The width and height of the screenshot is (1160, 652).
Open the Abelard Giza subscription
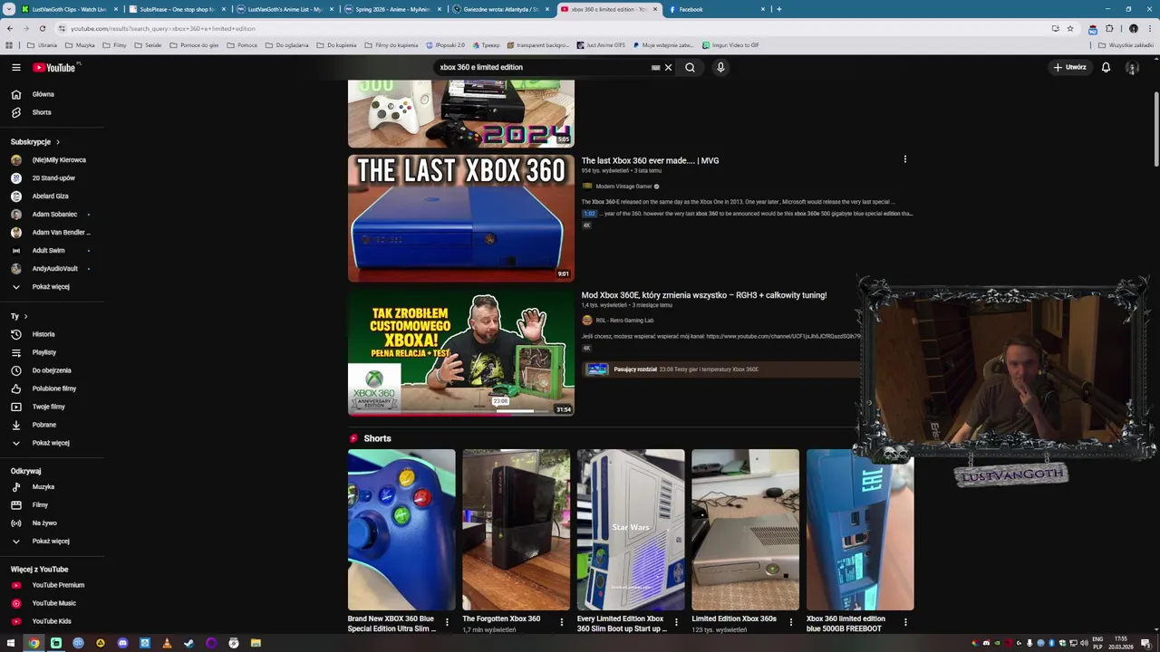[x=52, y=196]
